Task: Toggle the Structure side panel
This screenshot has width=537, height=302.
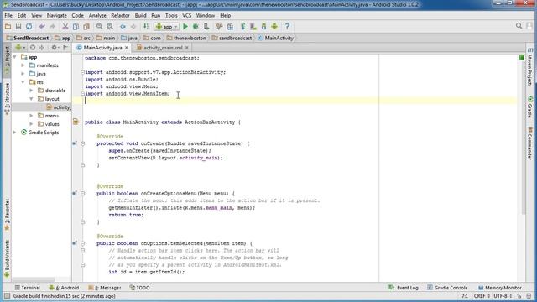Action: point(7,99)
